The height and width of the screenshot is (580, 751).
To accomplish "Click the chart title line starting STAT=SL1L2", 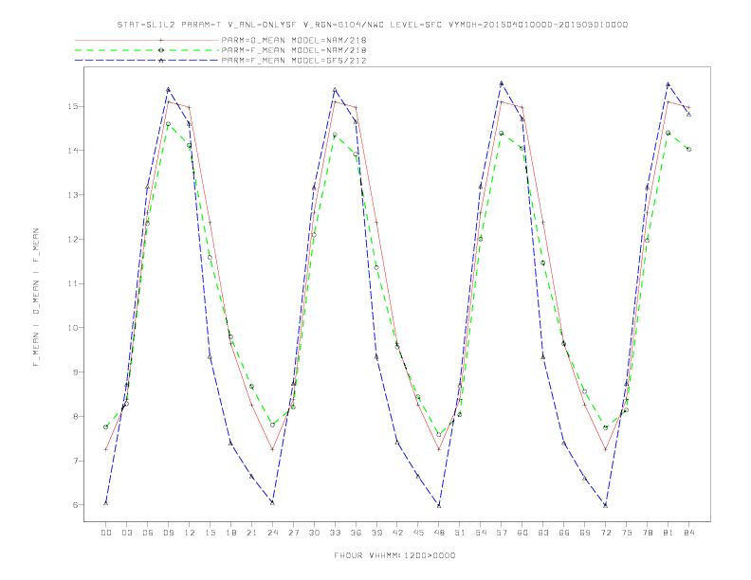I will tap(373, 25).
